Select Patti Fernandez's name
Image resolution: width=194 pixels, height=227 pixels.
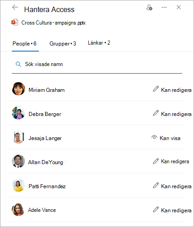click(x=47, y=186)
